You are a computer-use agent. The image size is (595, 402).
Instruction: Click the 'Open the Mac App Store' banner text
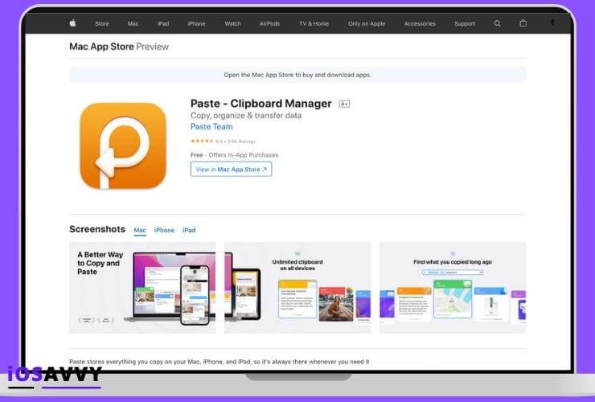[x=297, y=75]
